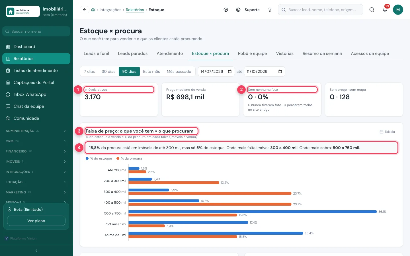Expand the Imóveis menu group
The height and width of the screenshot is (256, 410).
(36, 162)
